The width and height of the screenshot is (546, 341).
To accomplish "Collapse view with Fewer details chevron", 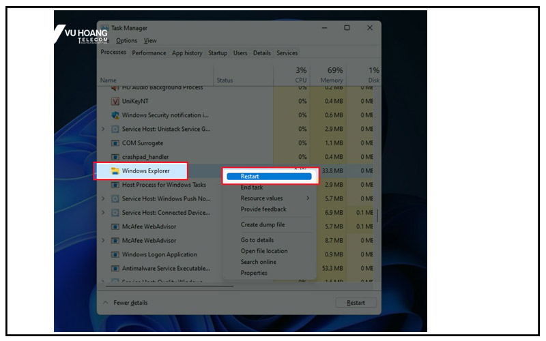I will (x=106, y=302).
